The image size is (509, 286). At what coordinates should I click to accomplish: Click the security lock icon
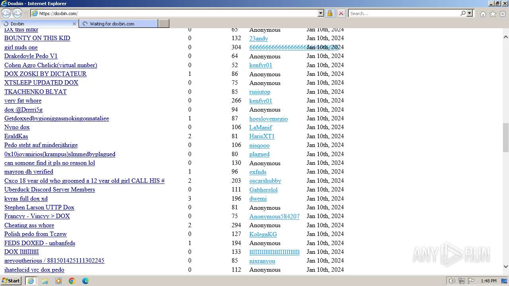(x=330, y=14)
